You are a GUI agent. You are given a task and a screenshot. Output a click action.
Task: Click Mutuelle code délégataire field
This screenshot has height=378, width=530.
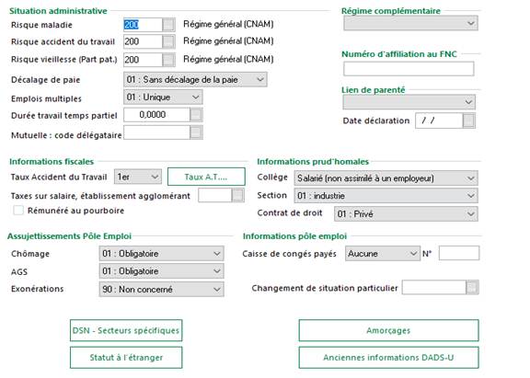[156, 132]
